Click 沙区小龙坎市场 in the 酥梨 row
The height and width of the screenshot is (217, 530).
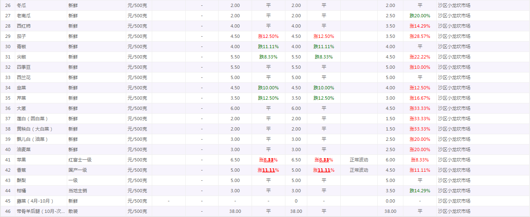pyautogui.click(x=454, y=180)
